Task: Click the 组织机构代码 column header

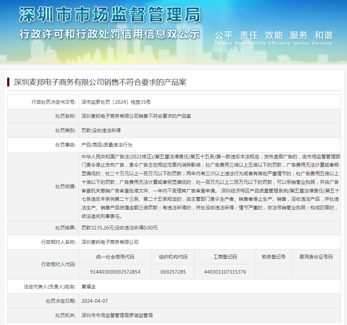Action: pyautogui.click(x=173, y=257)
